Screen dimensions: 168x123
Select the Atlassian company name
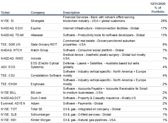[37, 35]
